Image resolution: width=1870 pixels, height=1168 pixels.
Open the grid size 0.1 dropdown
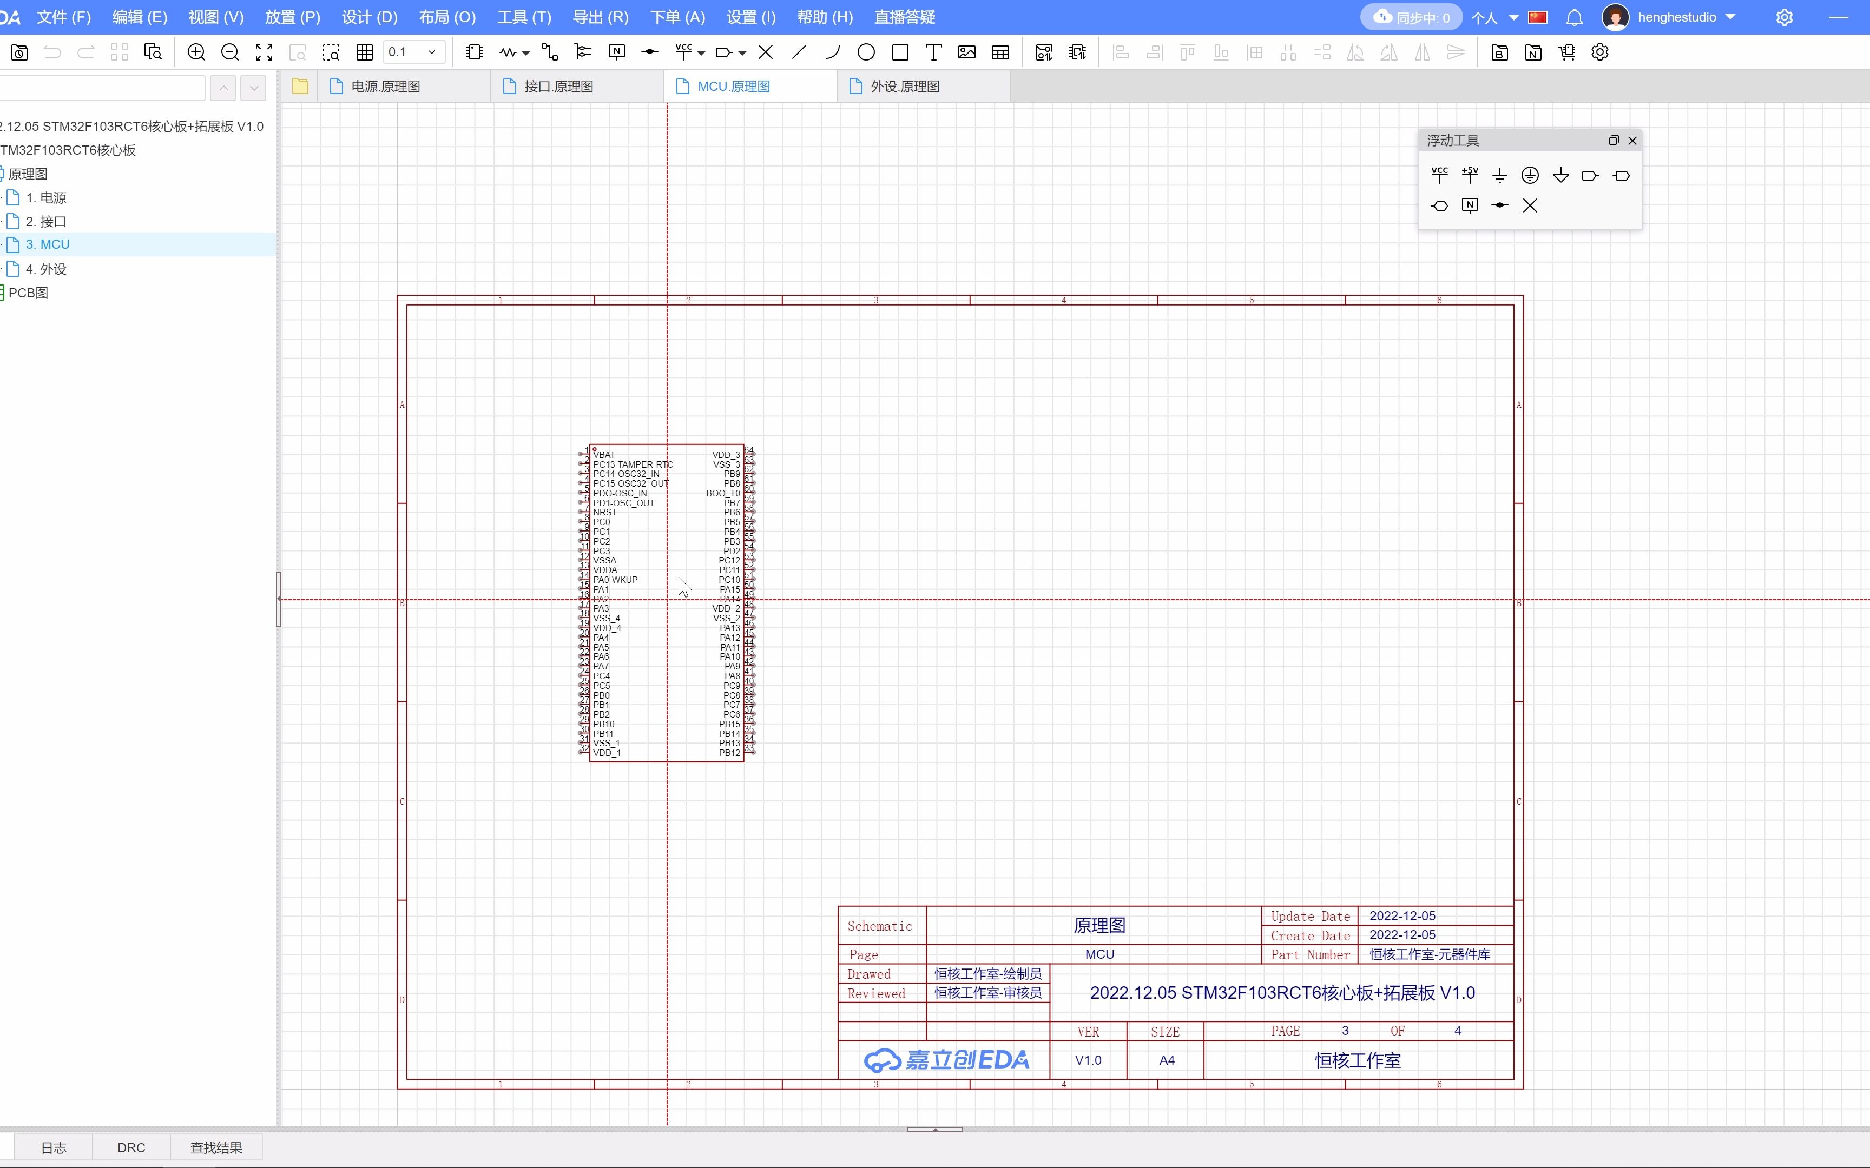pyautogui.click(x=432, y=52)
